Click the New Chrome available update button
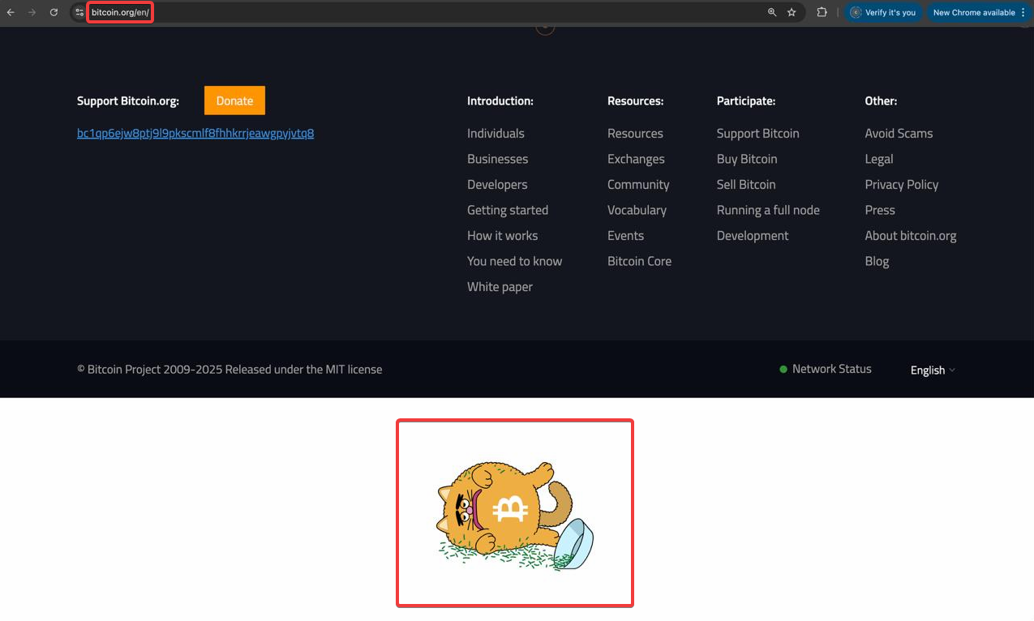This screenshot has height=621, width=1034. coord(973,12)
